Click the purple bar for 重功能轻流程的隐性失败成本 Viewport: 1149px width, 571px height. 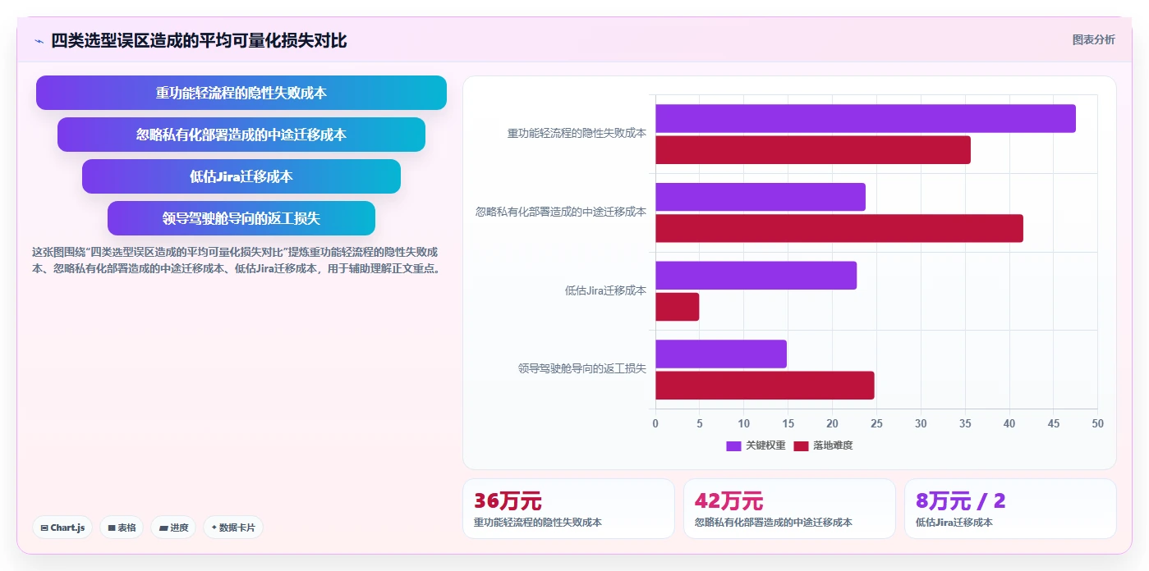pyautogui.click(x=866, y=119)
